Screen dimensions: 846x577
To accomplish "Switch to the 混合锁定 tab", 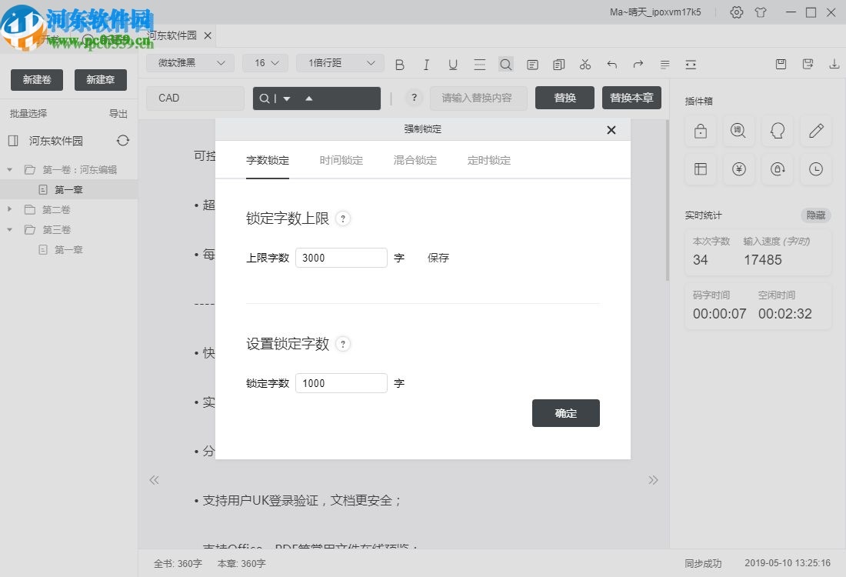I will pos(414,160).
